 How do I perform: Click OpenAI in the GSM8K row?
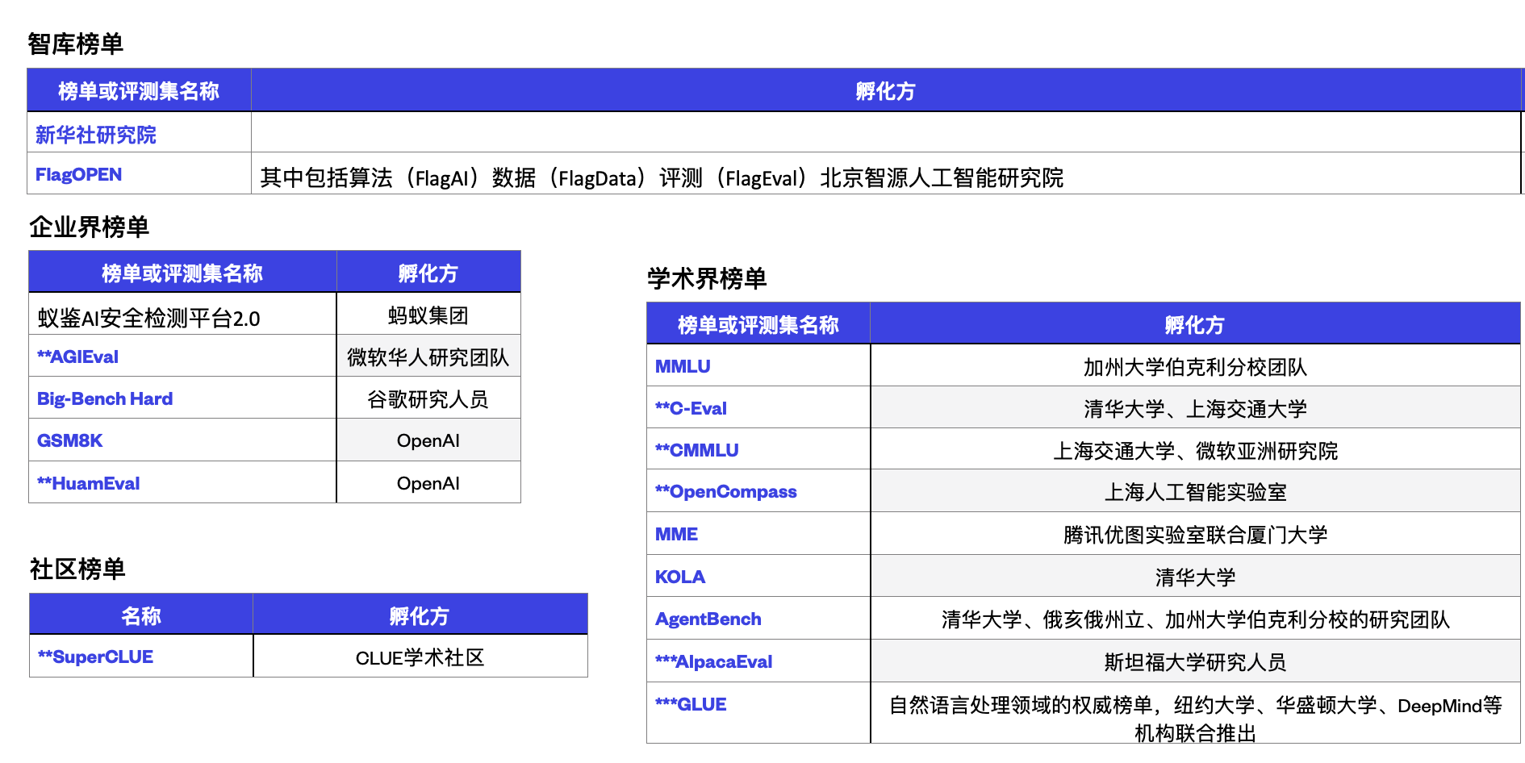pos(428,440)
